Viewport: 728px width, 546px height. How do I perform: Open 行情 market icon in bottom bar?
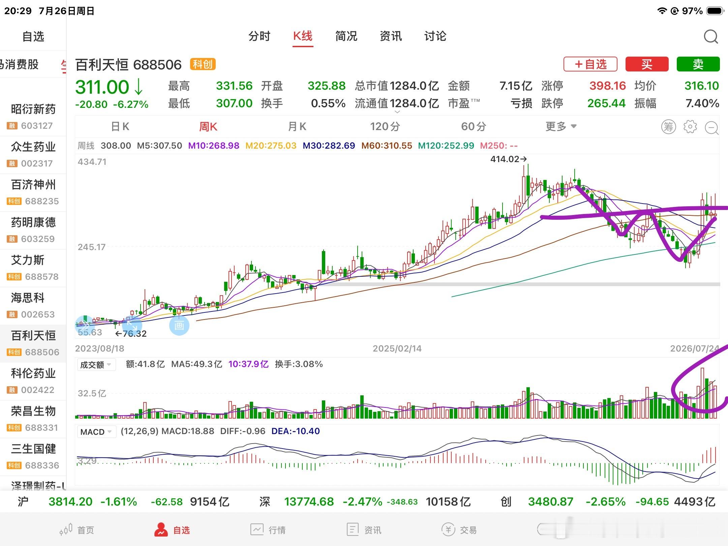257,529
